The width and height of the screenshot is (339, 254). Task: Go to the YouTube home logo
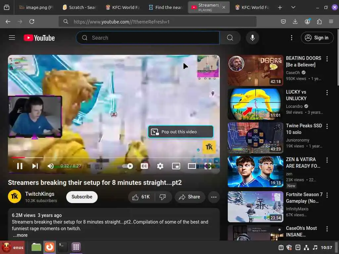[39, 38]
